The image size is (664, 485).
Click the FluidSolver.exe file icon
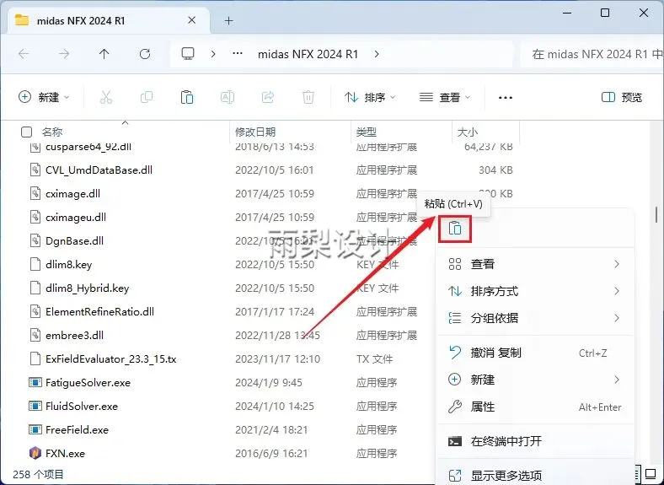pos(35,407)
